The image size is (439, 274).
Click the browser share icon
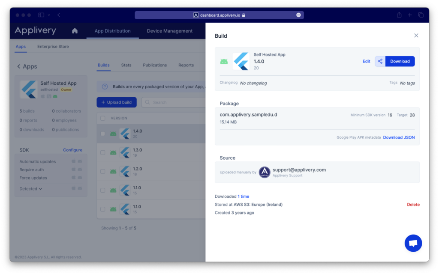[x=399, y=15]
